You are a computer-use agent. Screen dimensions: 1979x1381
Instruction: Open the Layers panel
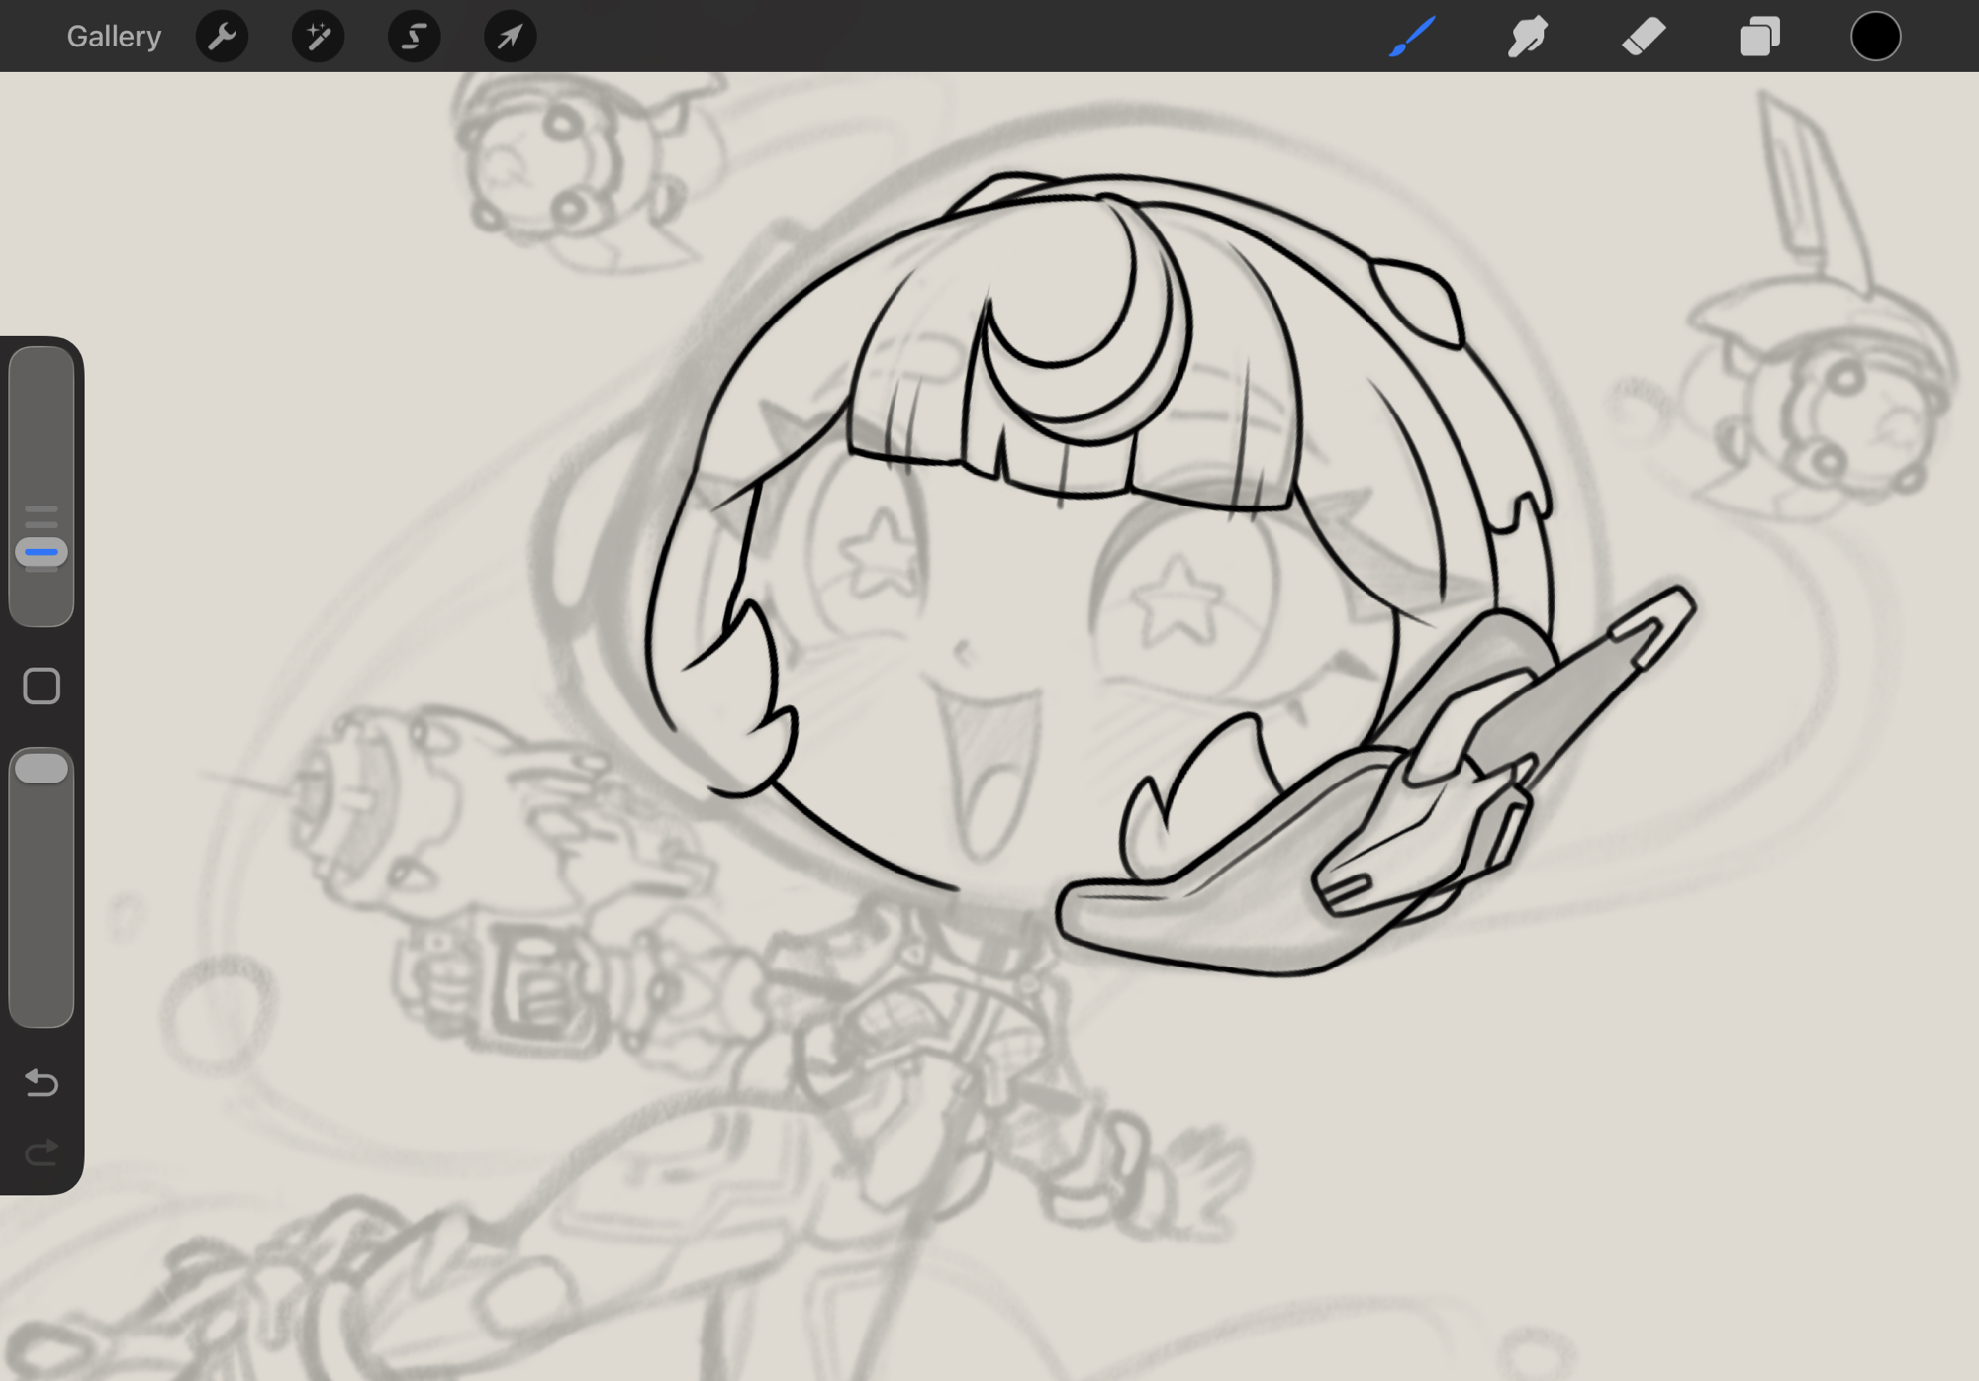click(x=1759, y=37)
